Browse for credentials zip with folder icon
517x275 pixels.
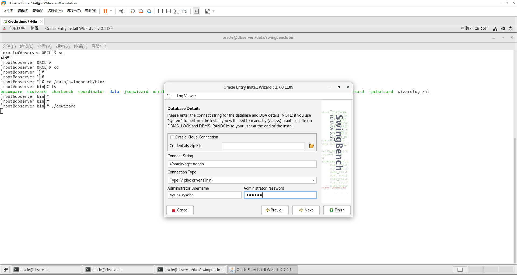click(312, 146)
